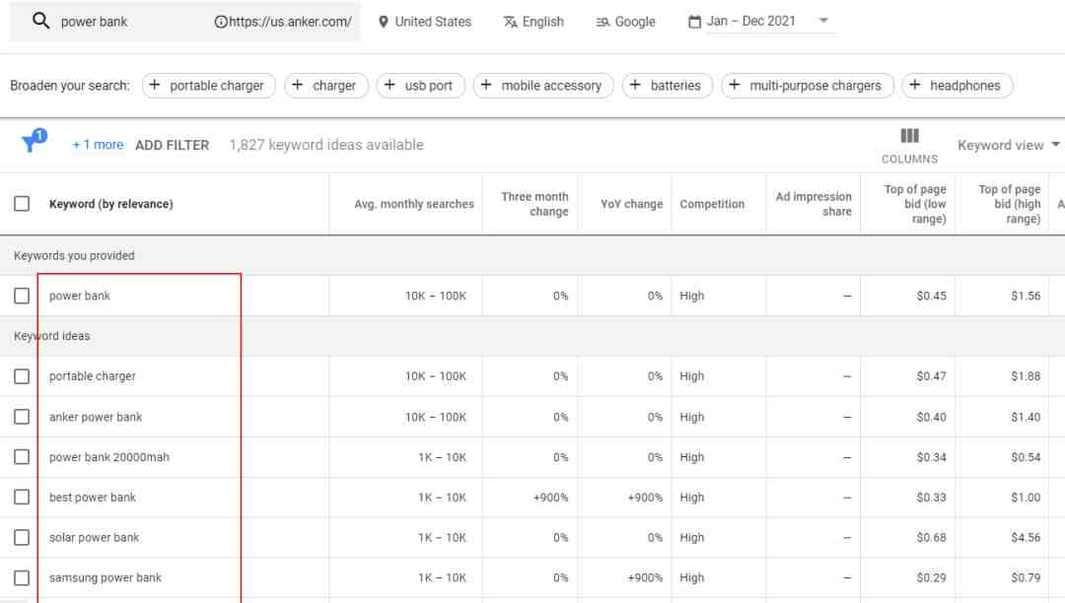Click 1,827 keyword ideas available text
This screenshot has width=1065, height=603.
tap(326, 145)
